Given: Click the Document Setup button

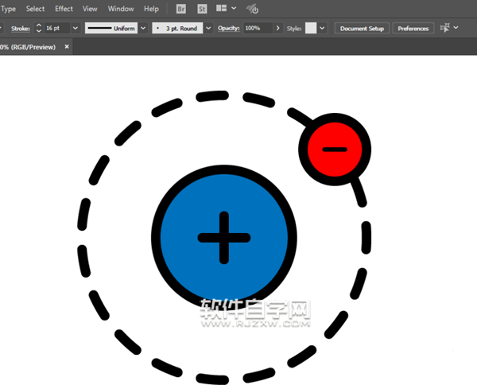Looking at the screenshot, I should click(362, 28).
